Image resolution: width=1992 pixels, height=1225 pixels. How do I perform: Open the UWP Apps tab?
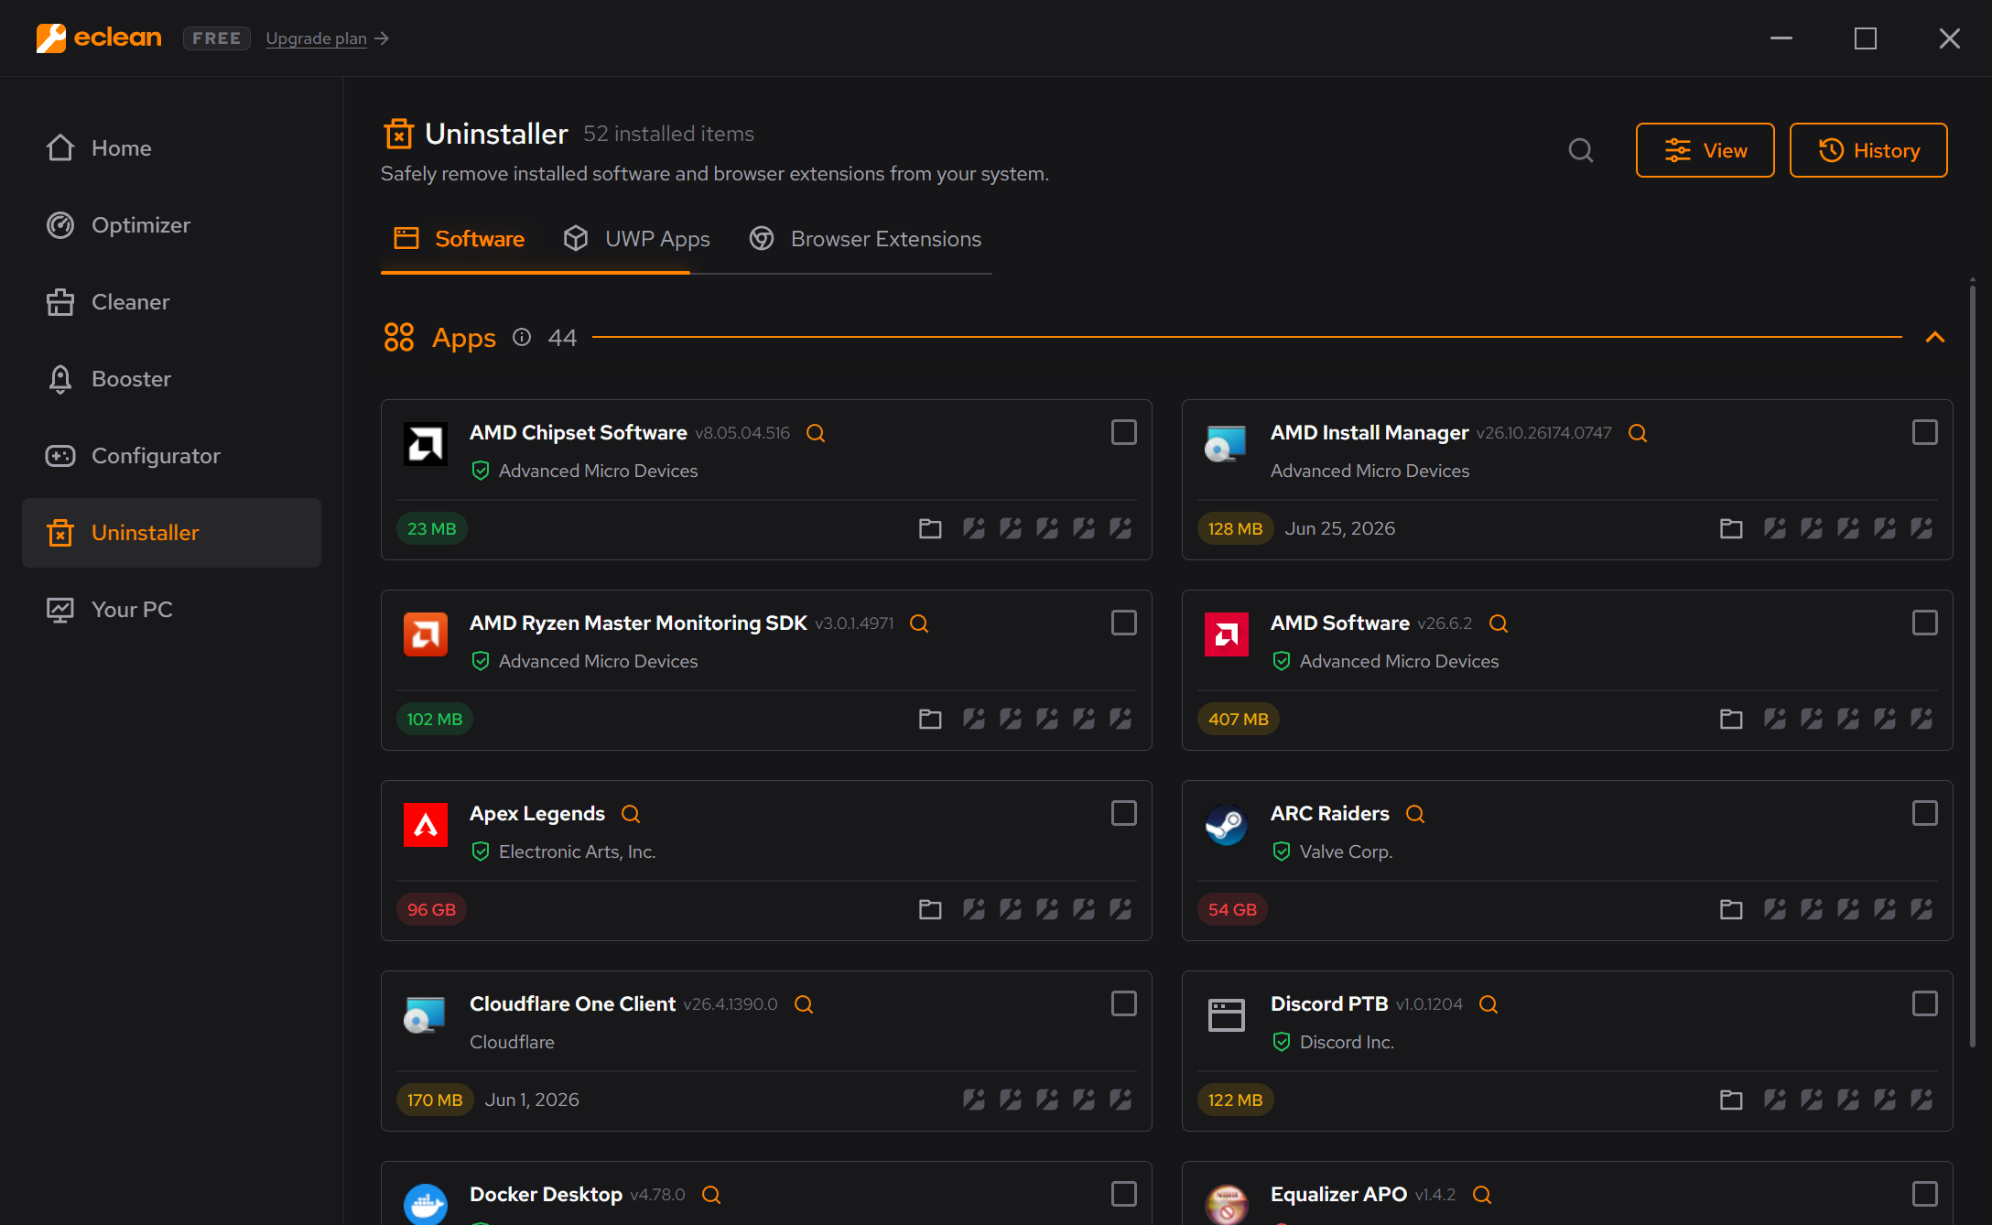[x=637, y=239]
